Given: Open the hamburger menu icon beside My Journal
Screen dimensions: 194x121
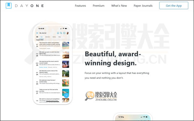Looking at the screenshot, I should tap(37, 33).
